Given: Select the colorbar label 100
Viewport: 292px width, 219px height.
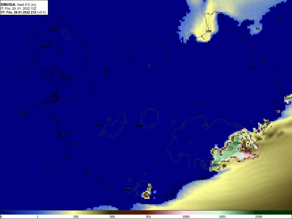Looking at the screenshot, I should [76, 217].
